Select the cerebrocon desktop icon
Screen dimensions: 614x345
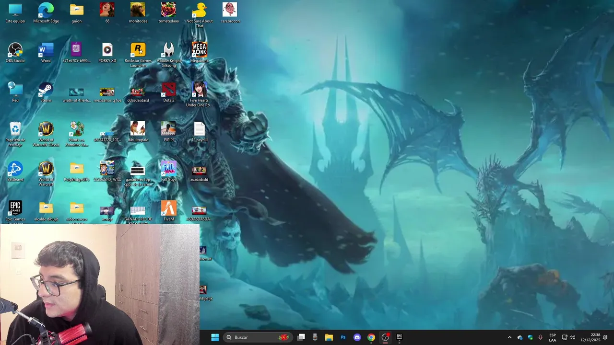coord(230,13)
